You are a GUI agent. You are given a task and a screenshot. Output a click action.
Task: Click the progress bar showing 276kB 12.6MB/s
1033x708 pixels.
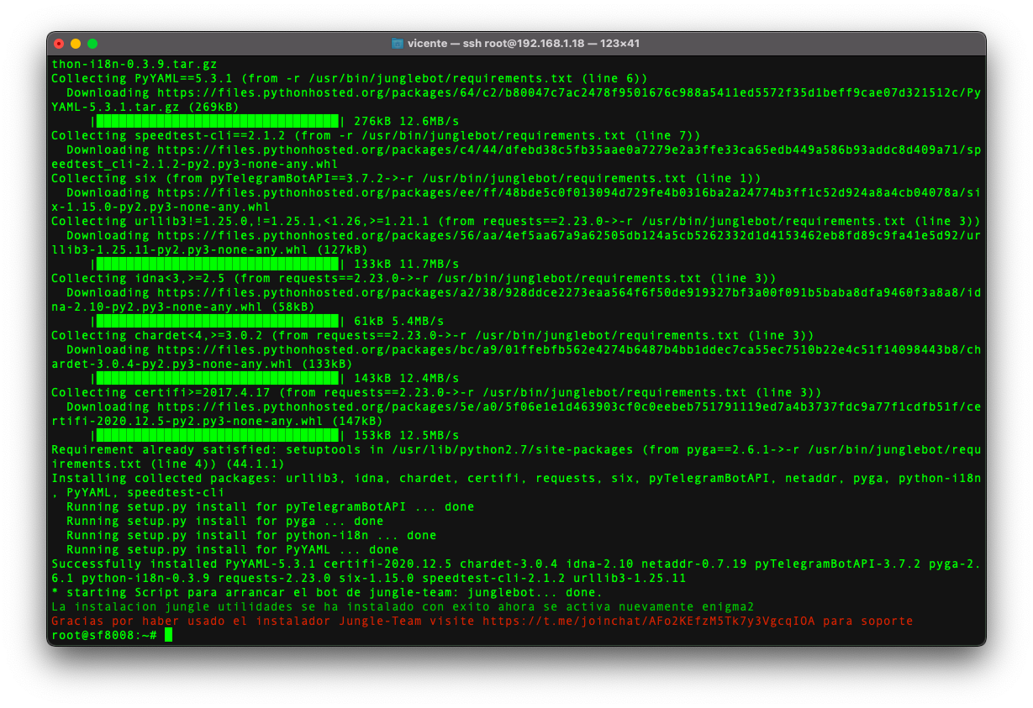(217, 121)
